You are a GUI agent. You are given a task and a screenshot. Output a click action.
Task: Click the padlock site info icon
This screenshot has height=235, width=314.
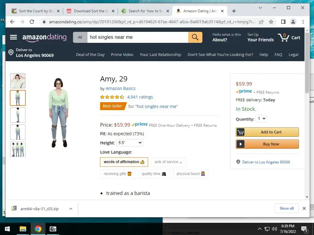click(44, 22)
